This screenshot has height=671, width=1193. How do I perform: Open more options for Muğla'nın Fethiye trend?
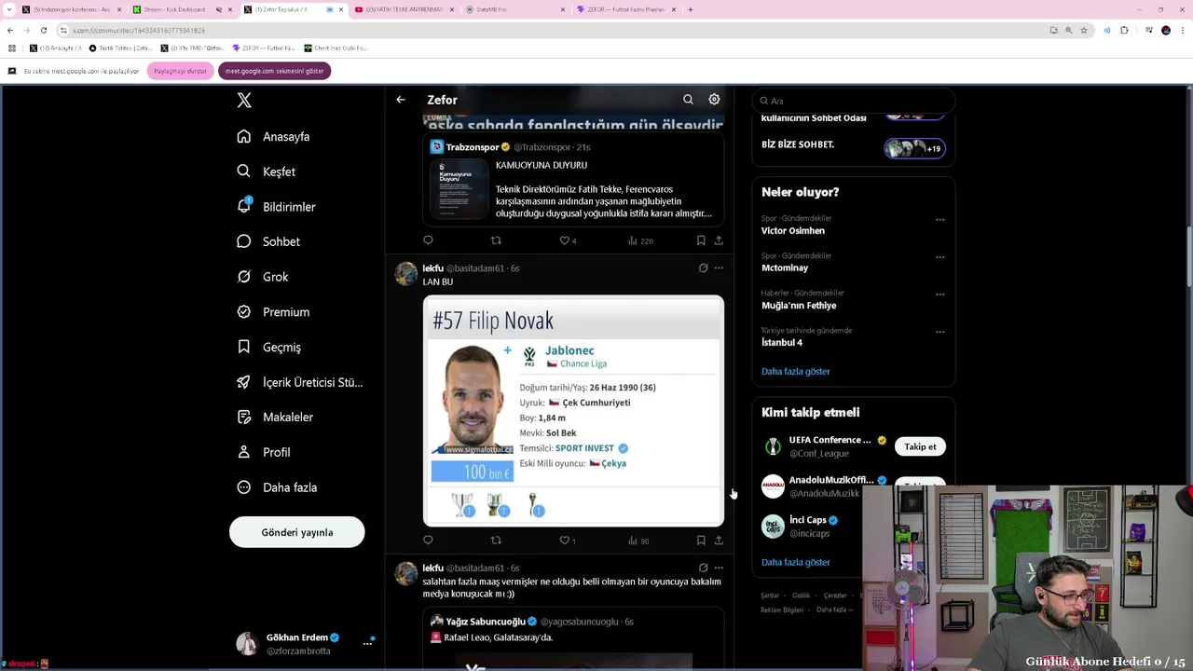tap(939, 294)
